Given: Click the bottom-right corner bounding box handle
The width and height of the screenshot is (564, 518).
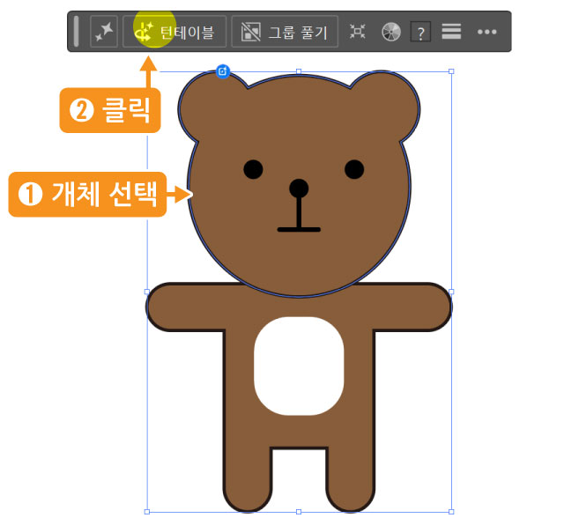Looking at the screenshot, I should coord(451,512).
